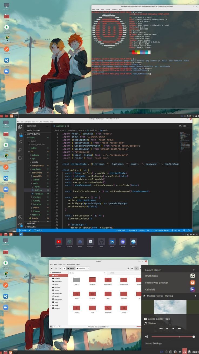Open the Search view in VS Code activity bar
This screenshot has width=199, height=354.
point(20,142)
